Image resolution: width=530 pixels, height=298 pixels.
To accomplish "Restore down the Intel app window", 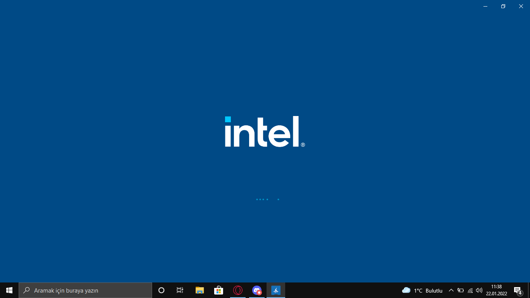I will (x=503, y=6).
